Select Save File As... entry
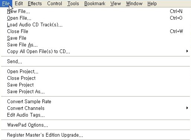191x140 pixels. click(95, 45)
